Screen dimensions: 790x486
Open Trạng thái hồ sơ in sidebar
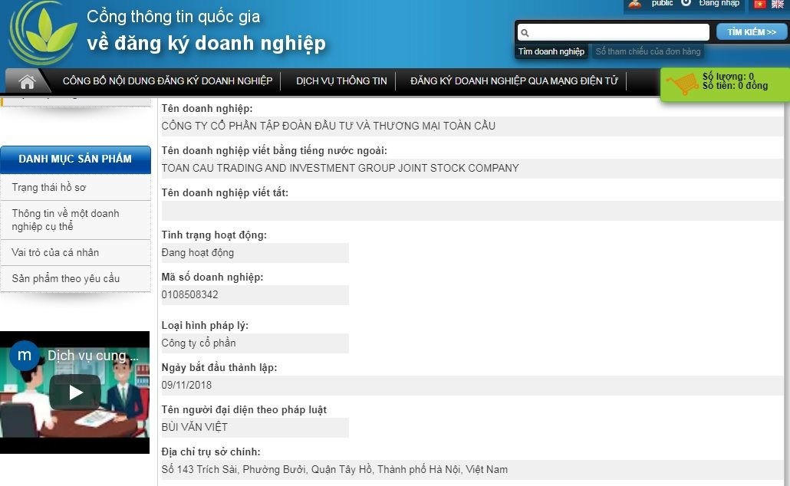[48, 187]
